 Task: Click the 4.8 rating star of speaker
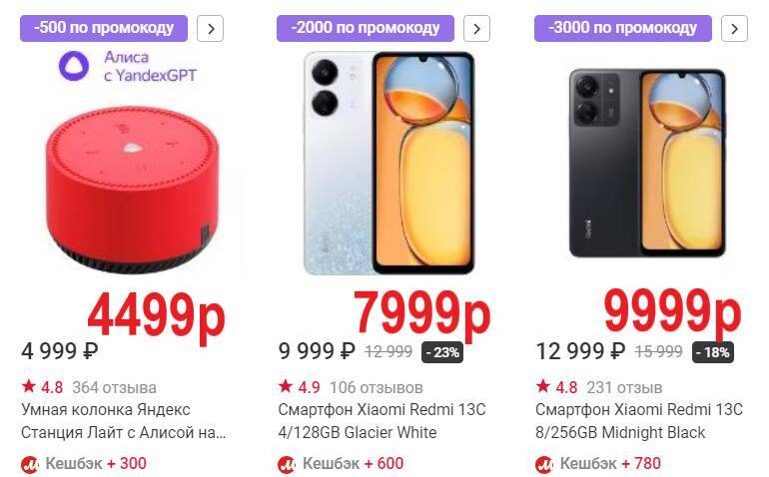[28, 386]
